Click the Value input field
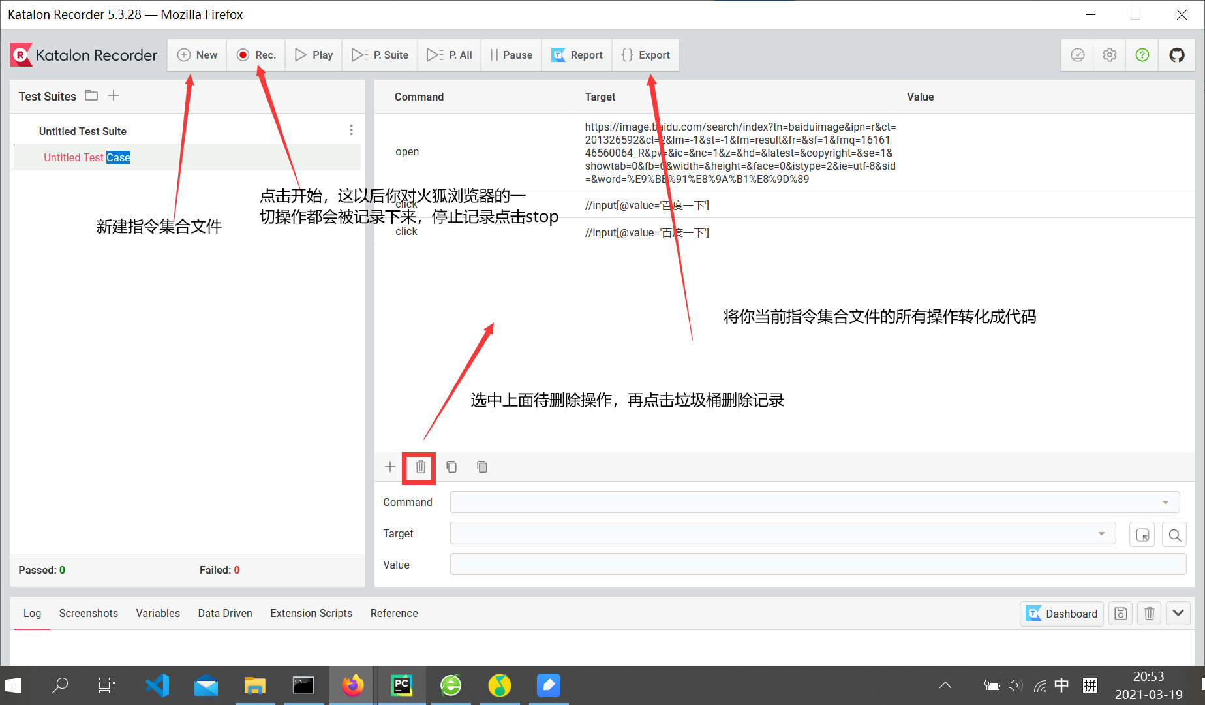This screenshot has width=1205, height=705. [818, 565]
